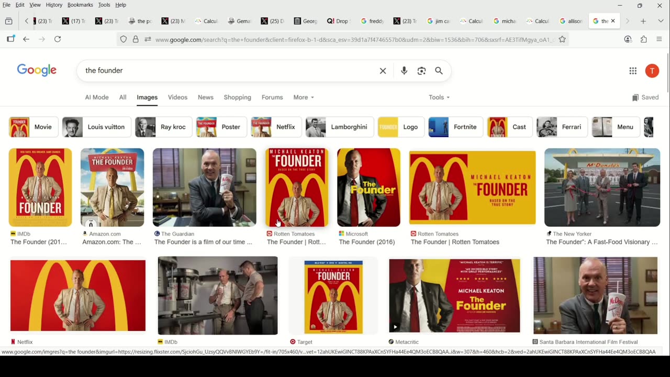
Task: Open Google account avatar T
Action: pos(652,71)
